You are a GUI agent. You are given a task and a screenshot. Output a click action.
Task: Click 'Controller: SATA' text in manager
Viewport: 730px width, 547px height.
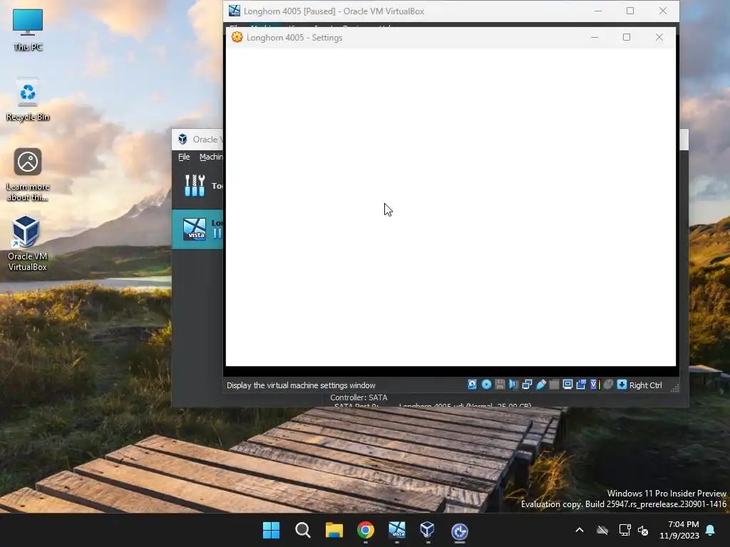pos(359,397)
